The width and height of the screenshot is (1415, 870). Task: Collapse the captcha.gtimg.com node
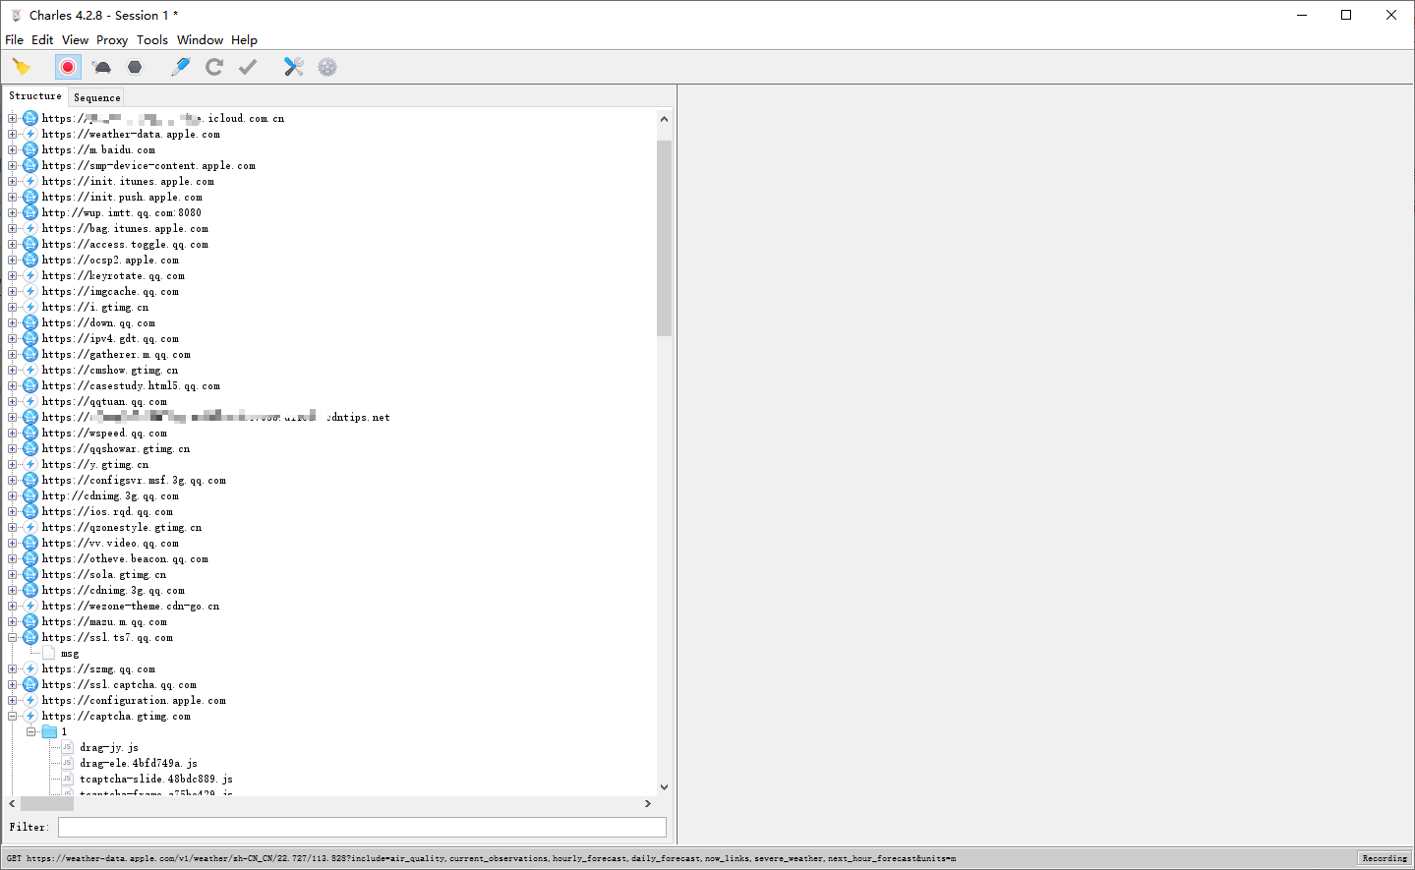point(13,717)
